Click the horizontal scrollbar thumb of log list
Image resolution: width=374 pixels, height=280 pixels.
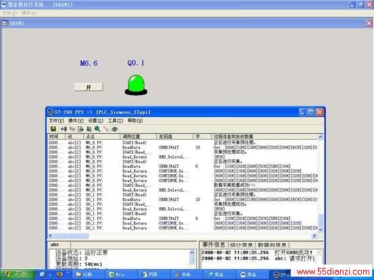click(x=71, y=235)
